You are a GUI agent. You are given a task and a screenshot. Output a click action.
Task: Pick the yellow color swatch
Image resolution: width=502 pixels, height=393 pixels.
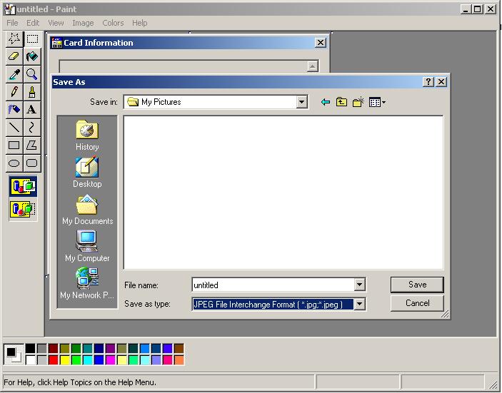click(x=65, y=360)
